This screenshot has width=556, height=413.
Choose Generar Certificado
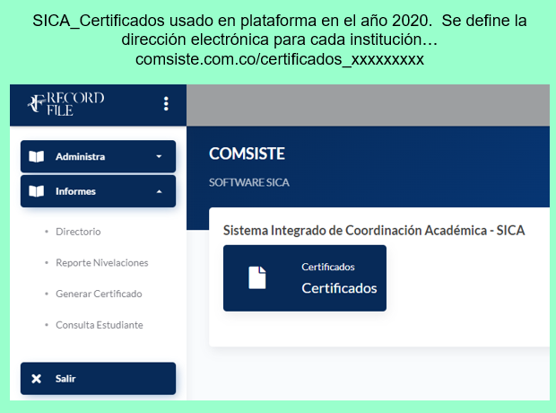99,294
